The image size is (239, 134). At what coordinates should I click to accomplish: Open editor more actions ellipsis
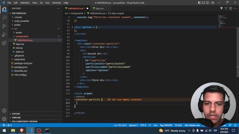tap(235, 8)
